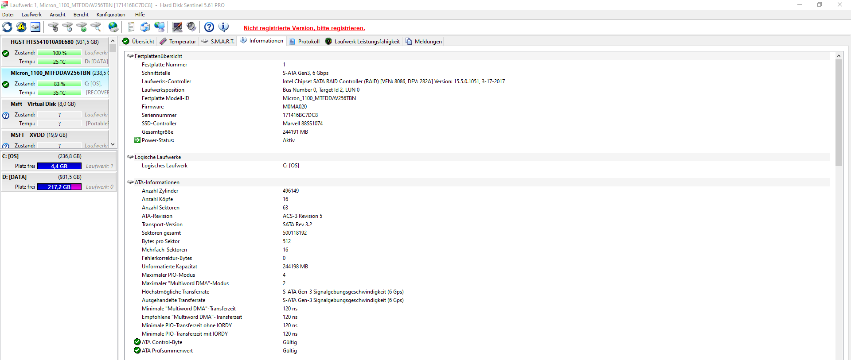Click the question mark icon for Msft Virtual Disk
The height and width of the screenshot is (360, 851).
[x=6, y=116]
